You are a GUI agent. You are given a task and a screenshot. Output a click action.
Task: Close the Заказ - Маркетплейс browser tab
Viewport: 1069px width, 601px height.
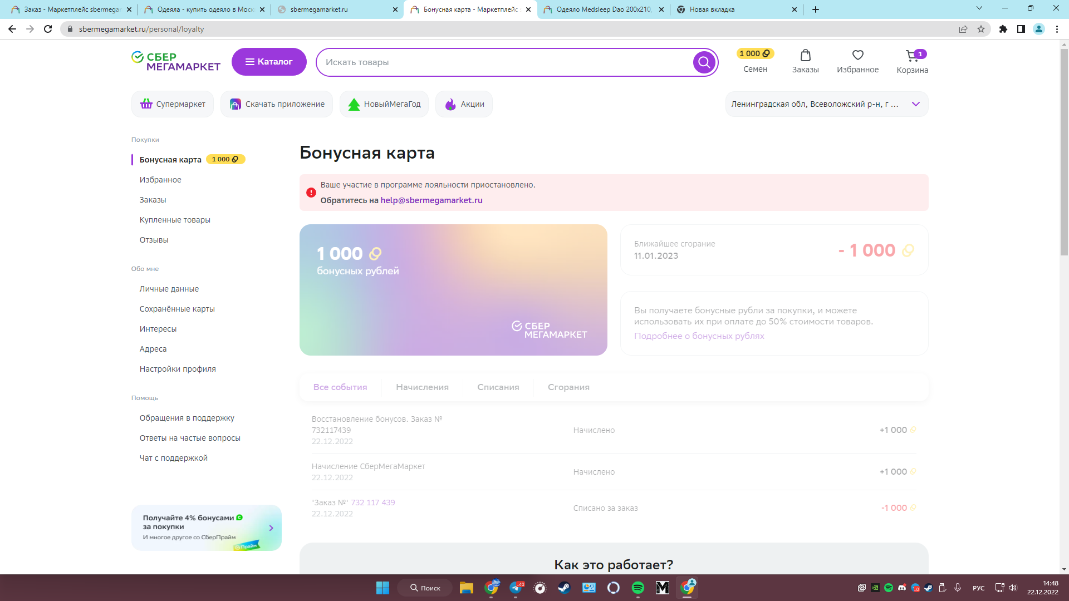coord(129,9)
